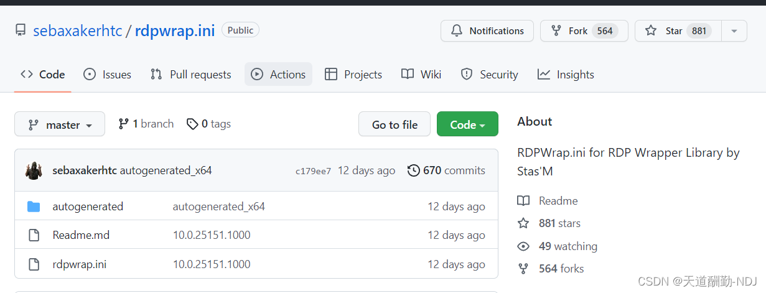View the 0 tags link
The width and height of the screenshot is (766, 293).
[x=208, y=124]
